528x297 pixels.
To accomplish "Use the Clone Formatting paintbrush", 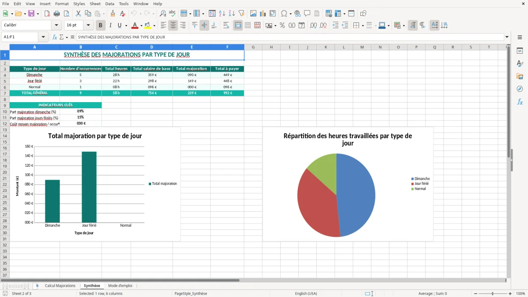I will [x=113, y=14].
